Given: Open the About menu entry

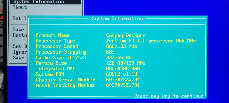Looking at the screenshot, I should point(19,7).
